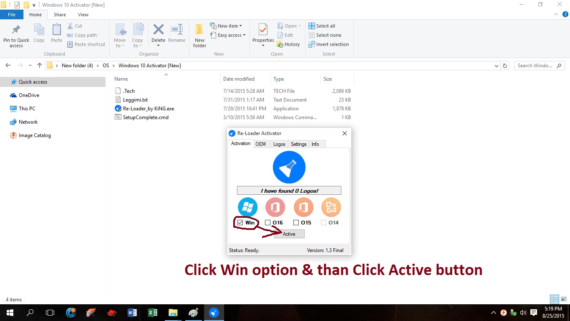This screenshot has height=321, width=570.
Task: Toggle the O15 checkbox
Action: click(296, 222)
